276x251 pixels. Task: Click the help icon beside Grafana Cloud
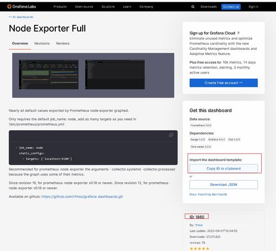click(x=238, y=33)
